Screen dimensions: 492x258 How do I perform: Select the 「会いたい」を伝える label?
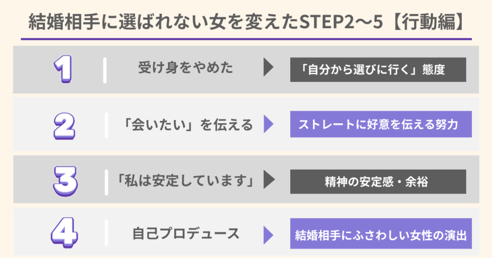click(x=185, y=125)
